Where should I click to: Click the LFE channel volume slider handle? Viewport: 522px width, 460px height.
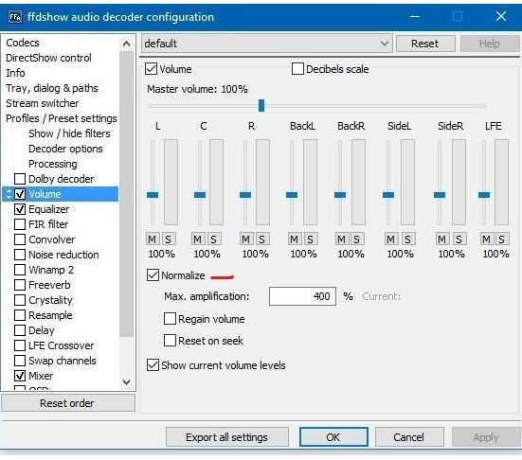484,195
